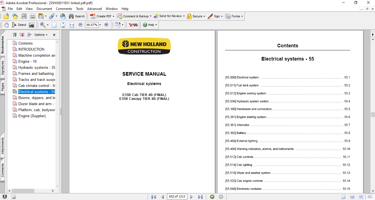Click the page number input field

(x=177, y=196)
